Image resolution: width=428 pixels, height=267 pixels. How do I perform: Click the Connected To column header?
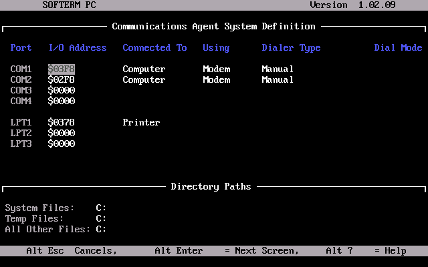(154, 47)
